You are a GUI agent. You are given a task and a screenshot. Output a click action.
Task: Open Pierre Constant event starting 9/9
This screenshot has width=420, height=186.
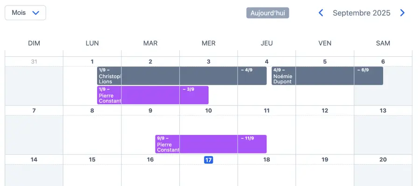(210, 144)
